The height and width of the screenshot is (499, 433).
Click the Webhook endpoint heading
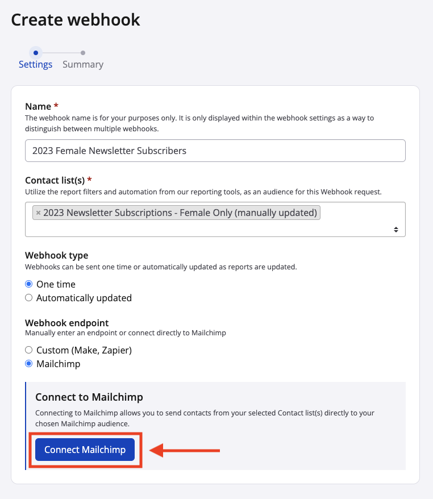66,322
